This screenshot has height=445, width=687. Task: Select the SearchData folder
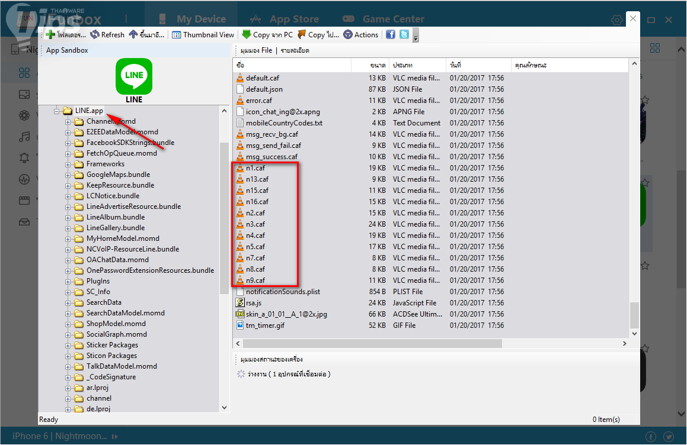coord(104,302)
